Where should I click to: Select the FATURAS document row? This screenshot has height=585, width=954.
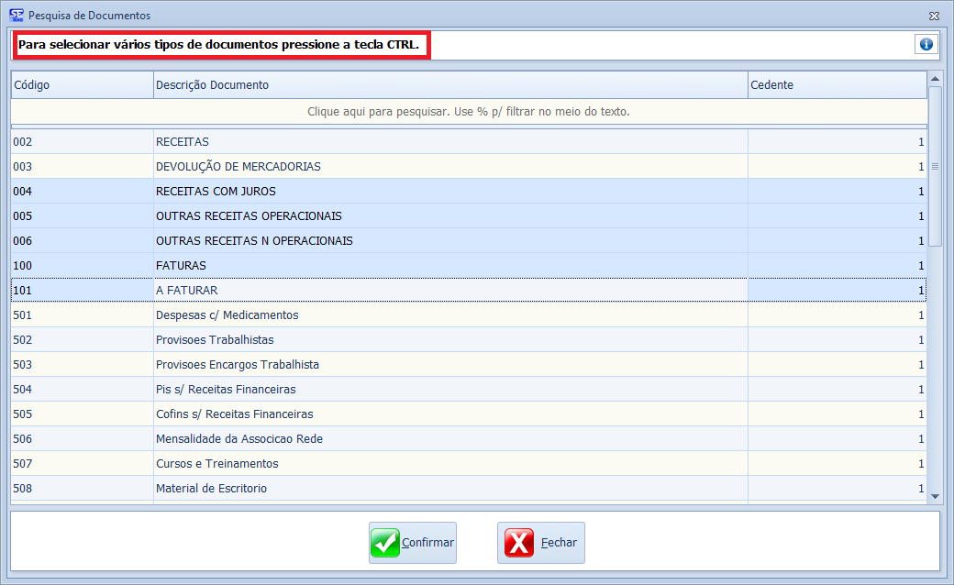pos(449,266)
